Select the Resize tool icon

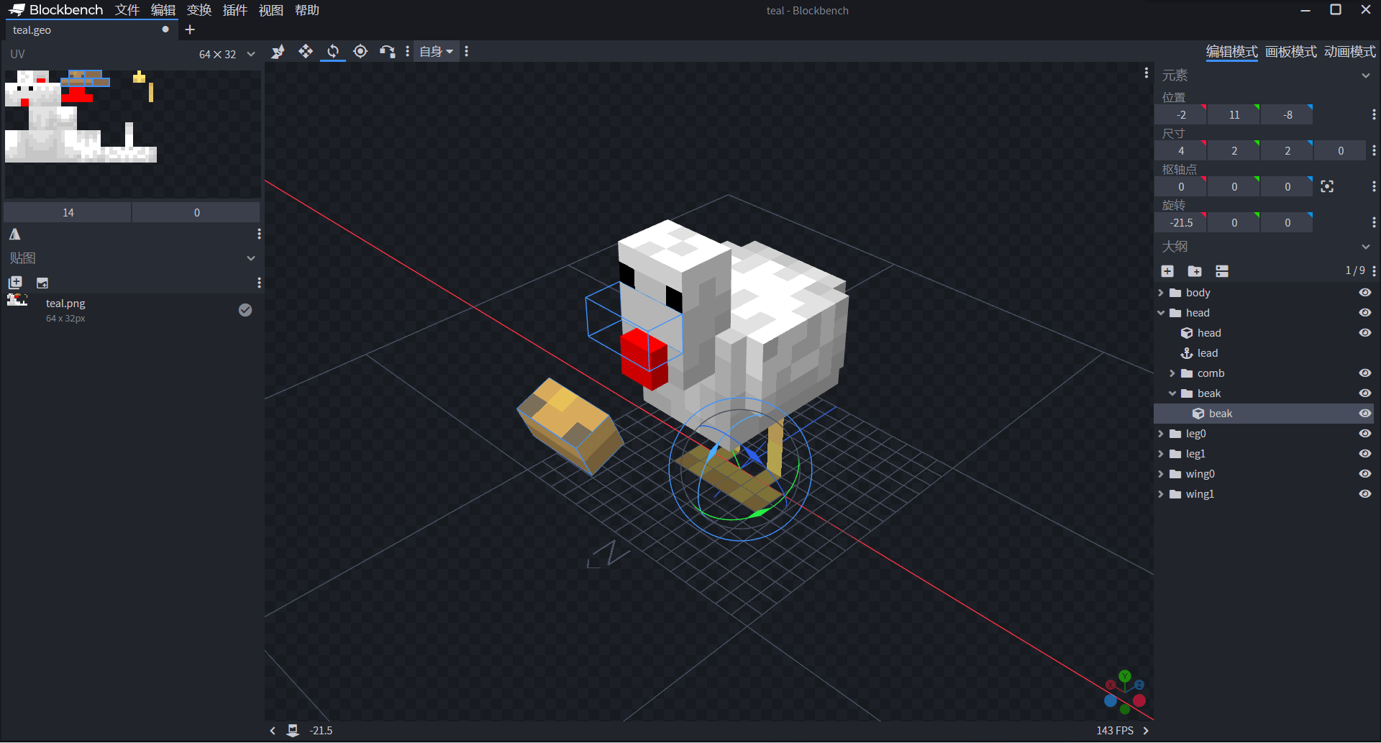[x=278, y=51]
